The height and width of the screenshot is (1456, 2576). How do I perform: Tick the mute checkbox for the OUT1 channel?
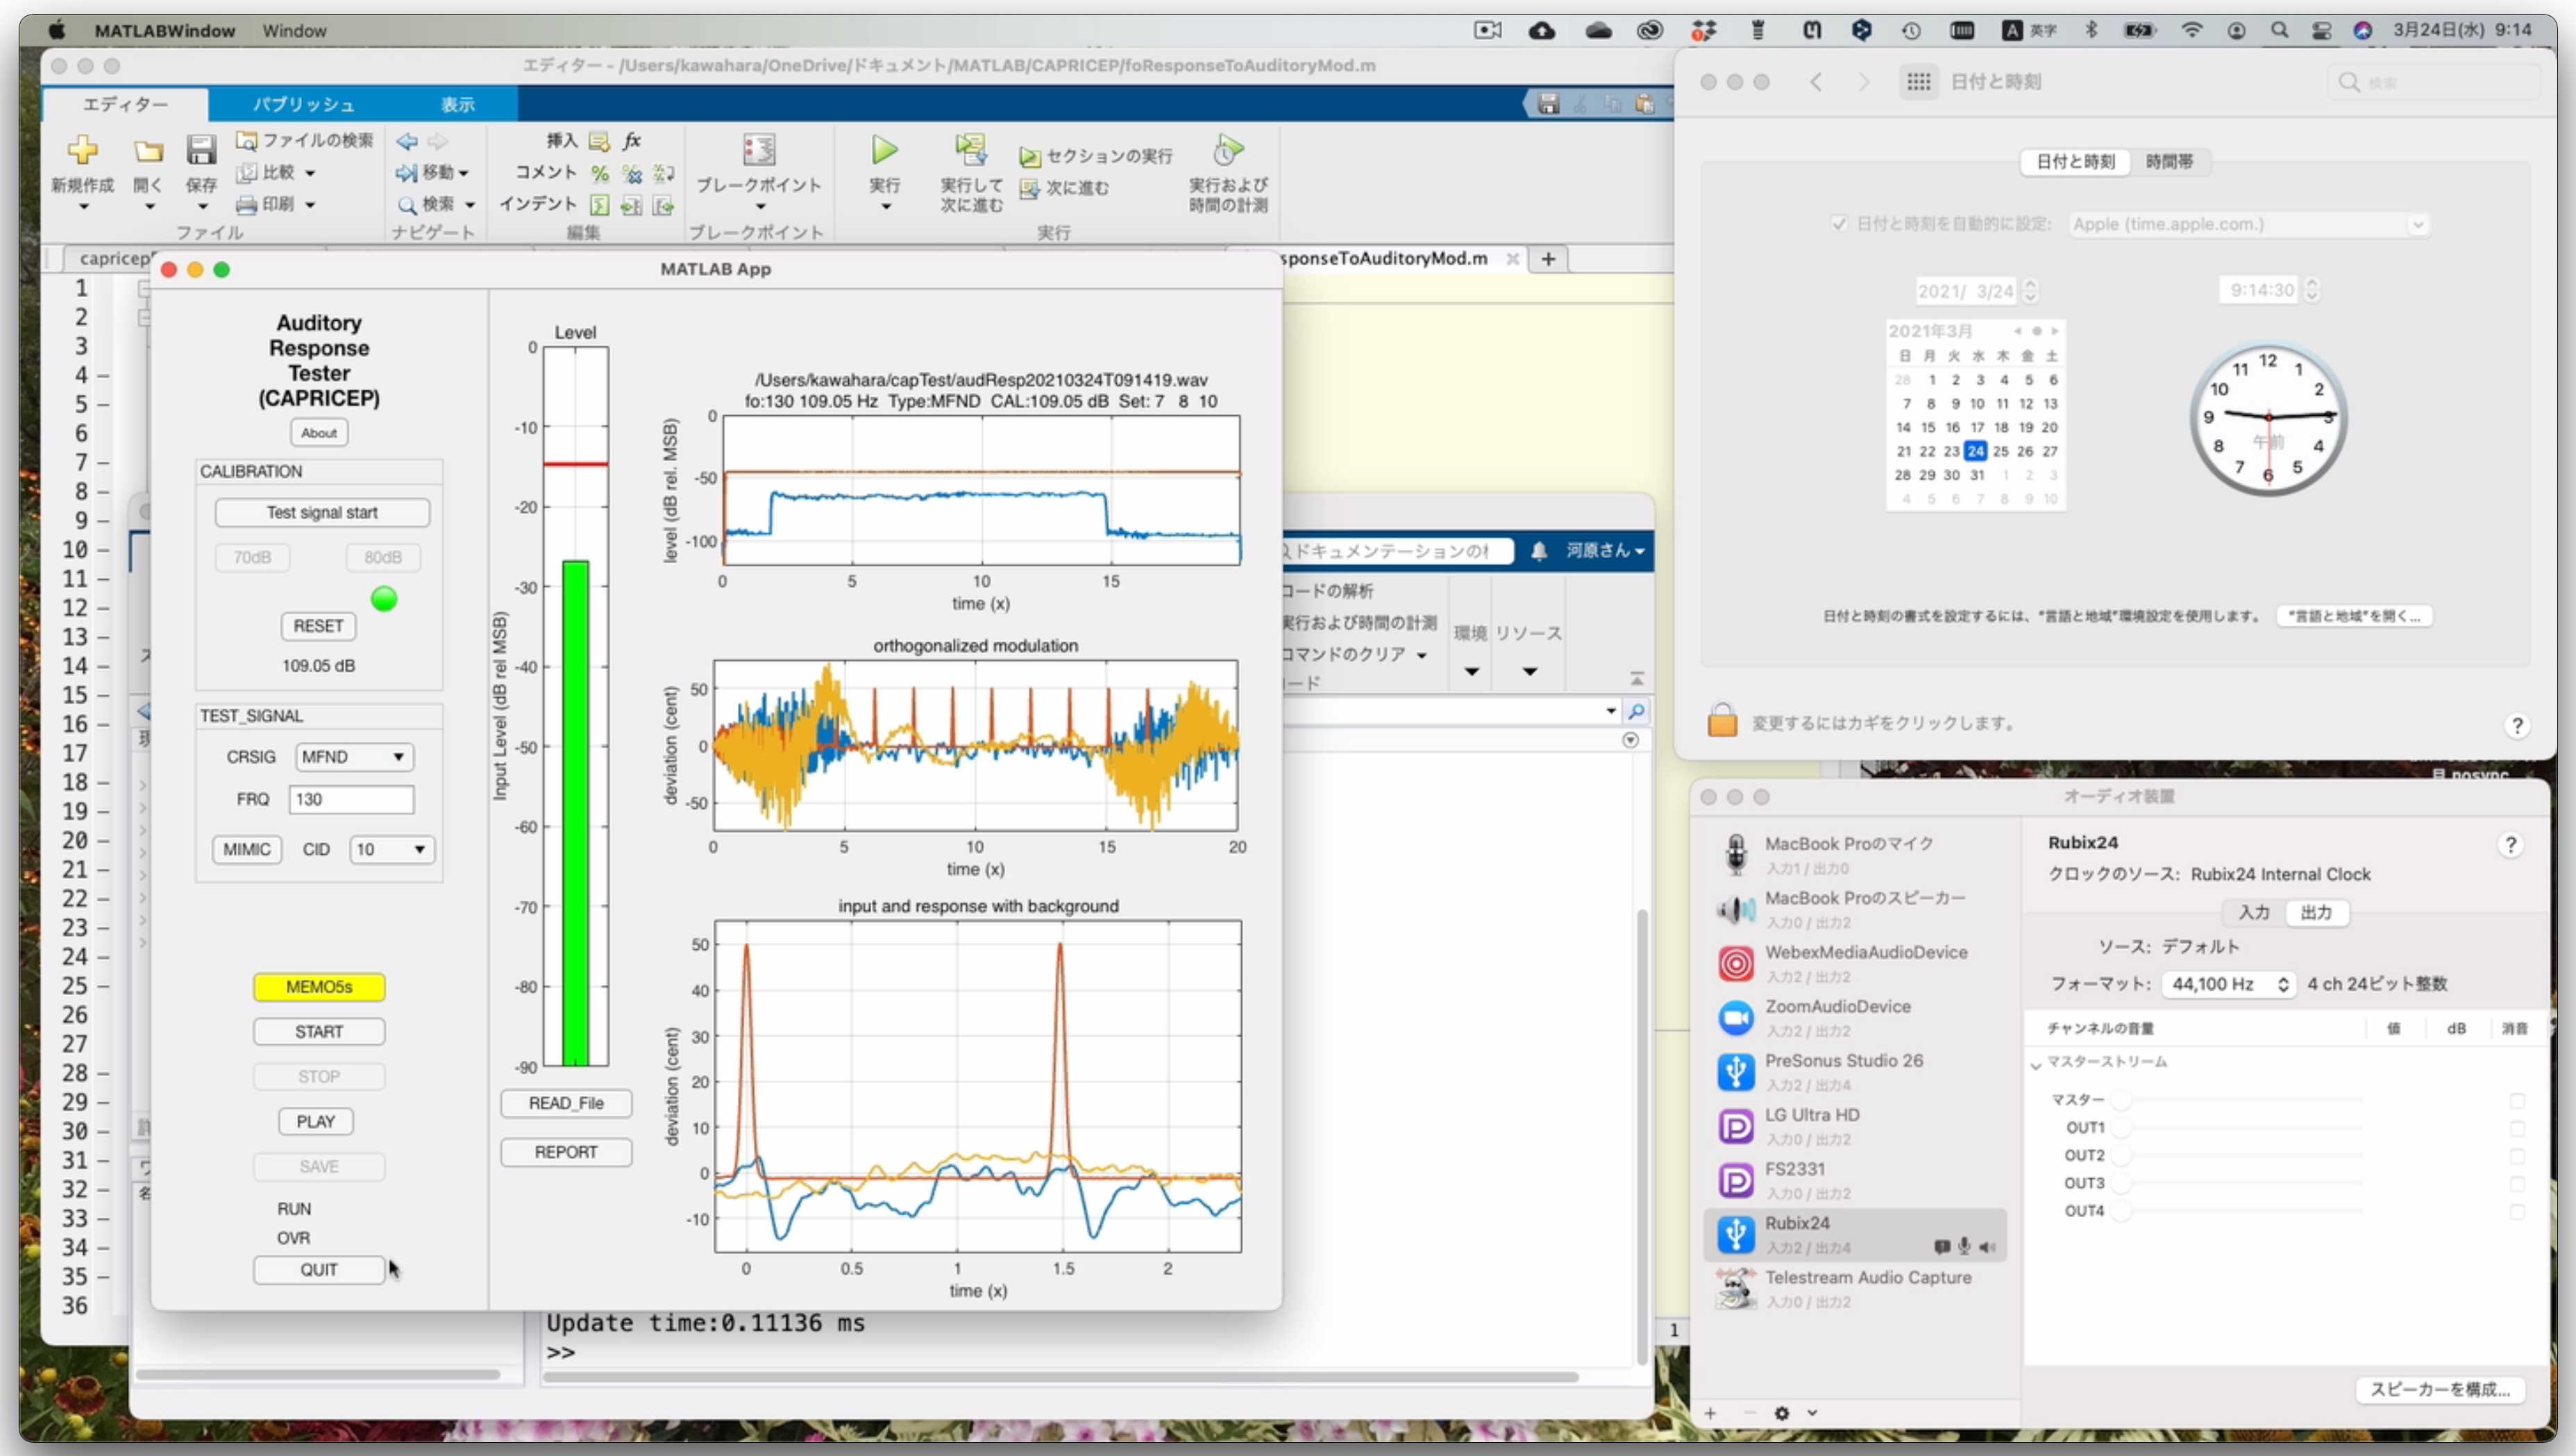[x=2517, y=1128]
